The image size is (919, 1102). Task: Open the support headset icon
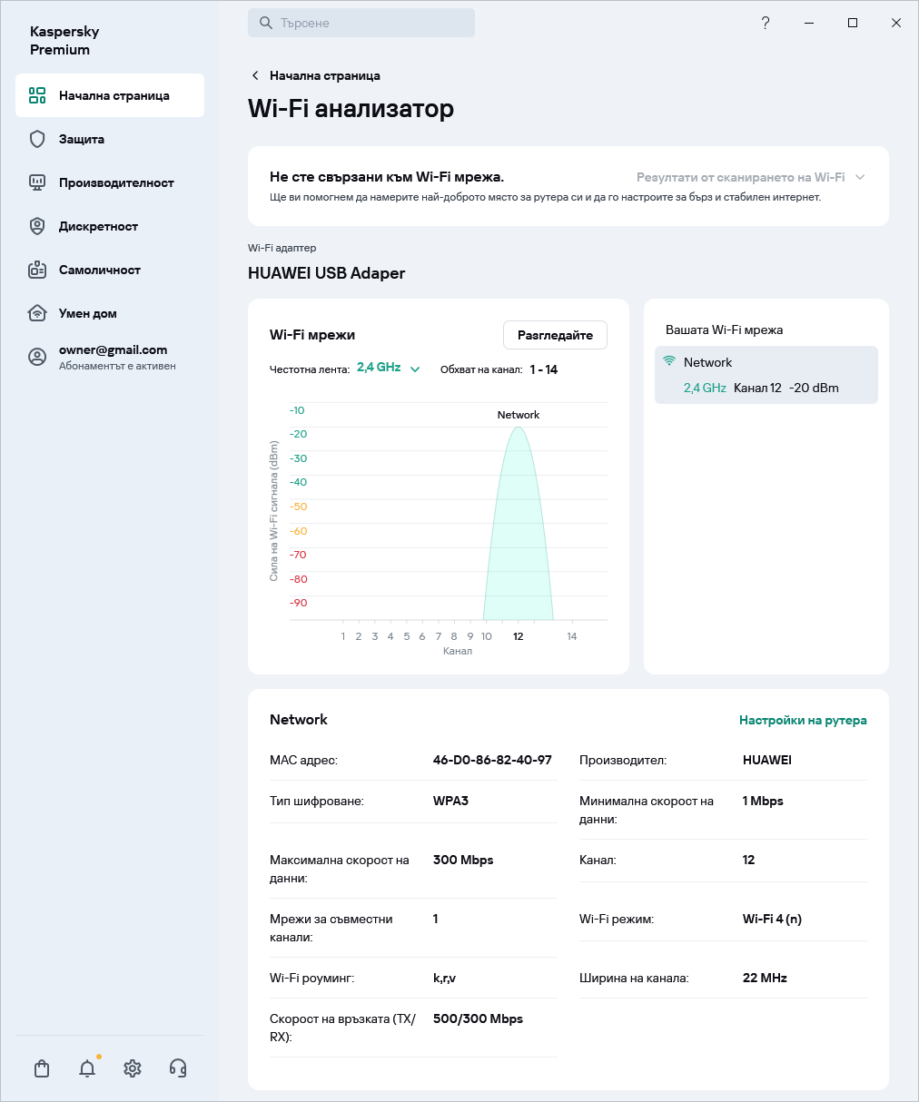[x=178, y=1068]
